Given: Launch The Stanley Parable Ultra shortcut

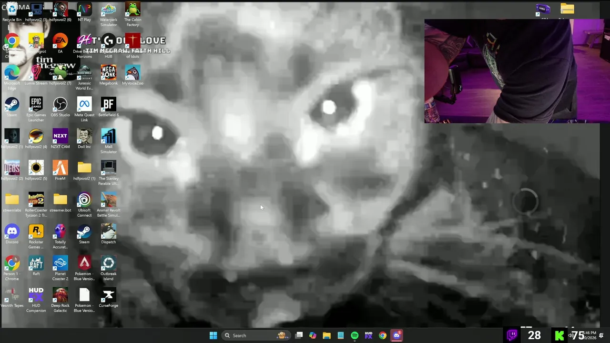Looking at the screenshot, I should [x=108, y=173].
